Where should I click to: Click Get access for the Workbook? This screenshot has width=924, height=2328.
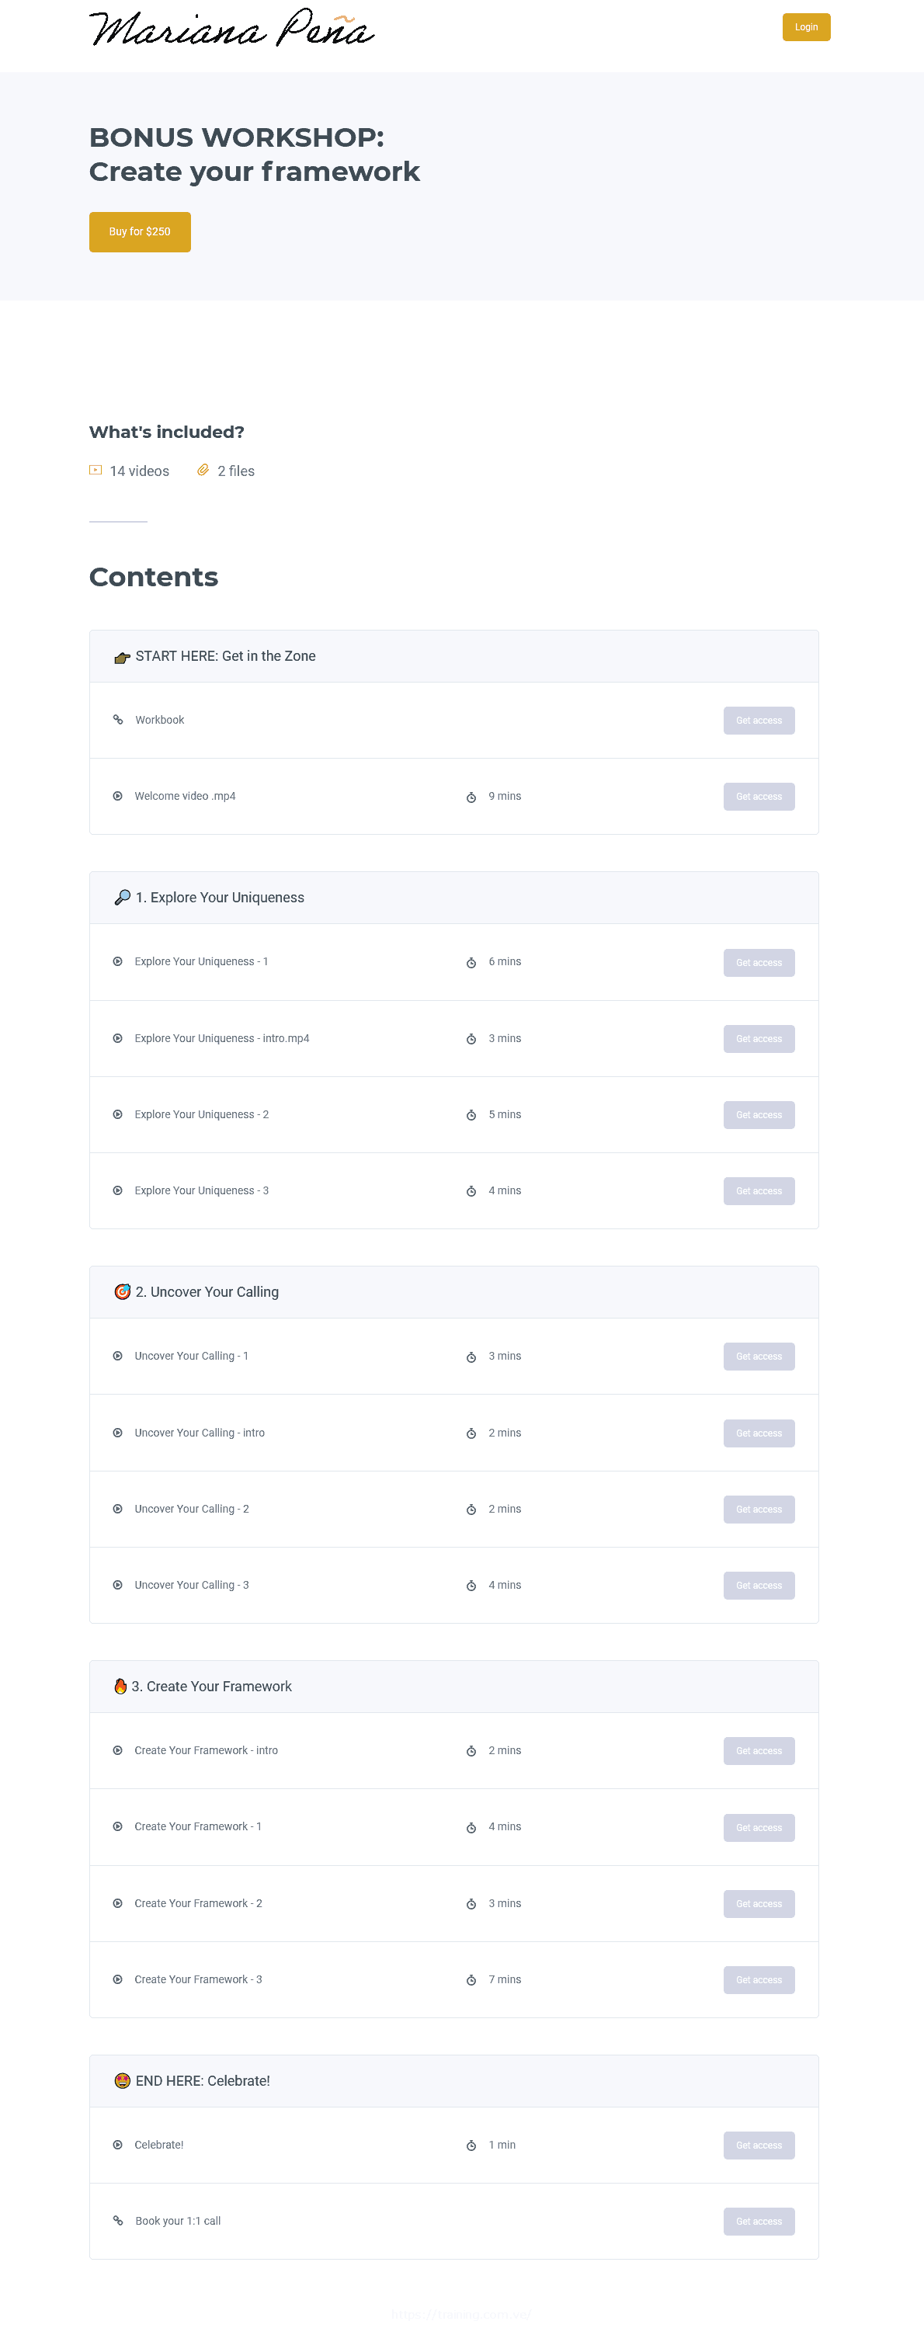click(759, 719)
